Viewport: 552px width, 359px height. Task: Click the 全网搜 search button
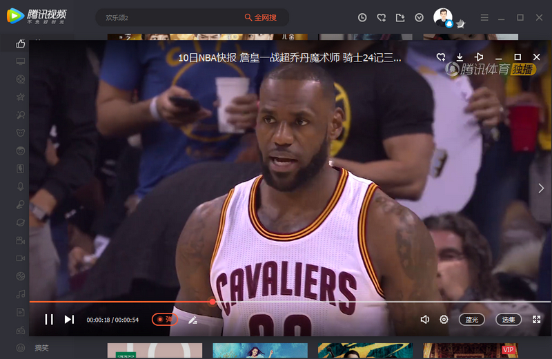click(x=261, y=17)
